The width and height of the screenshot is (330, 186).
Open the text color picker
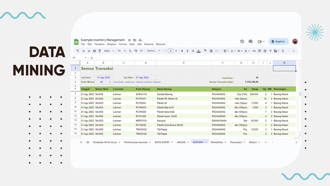point(198,51)
